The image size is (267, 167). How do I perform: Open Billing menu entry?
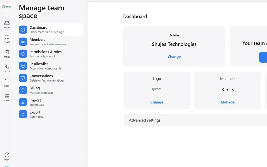click(x=50, y=90)
